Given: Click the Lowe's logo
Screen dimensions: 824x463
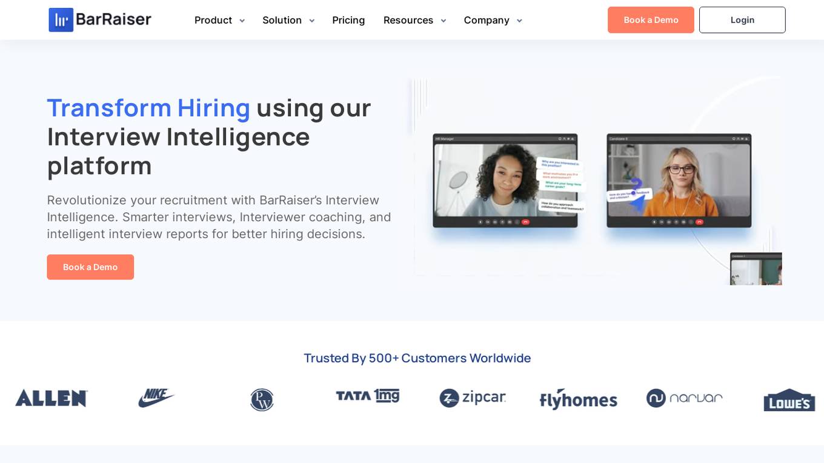Looking at the screenshot, I should [789, 400].
